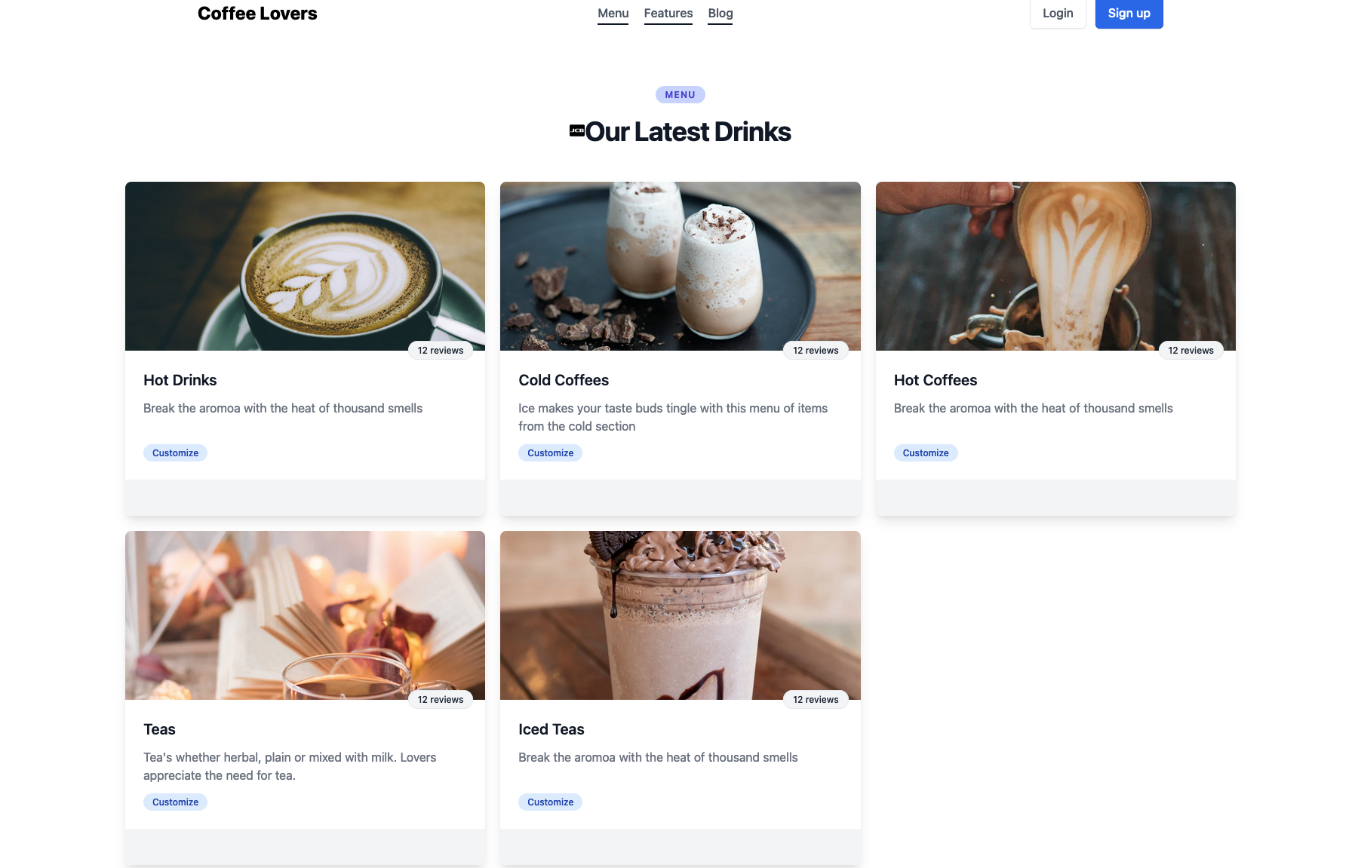
Task: Switch to the Features section
Action: point(668,13)
